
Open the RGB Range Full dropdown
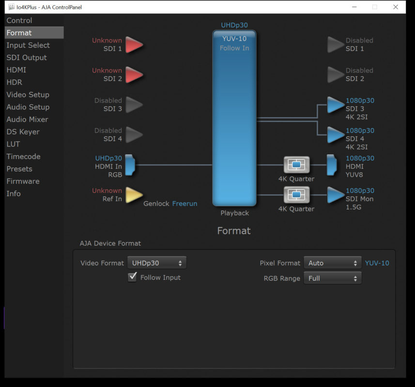tap(332, 278)
